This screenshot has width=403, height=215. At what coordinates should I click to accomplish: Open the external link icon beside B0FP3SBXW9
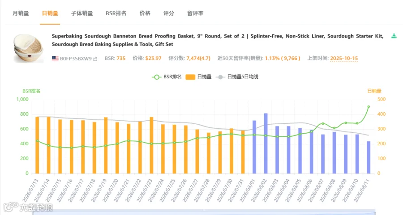click(x=95, y=59)
